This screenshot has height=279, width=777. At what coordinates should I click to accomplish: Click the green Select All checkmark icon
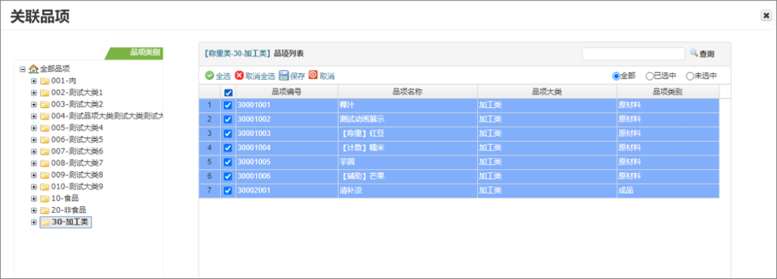point(209,76)
